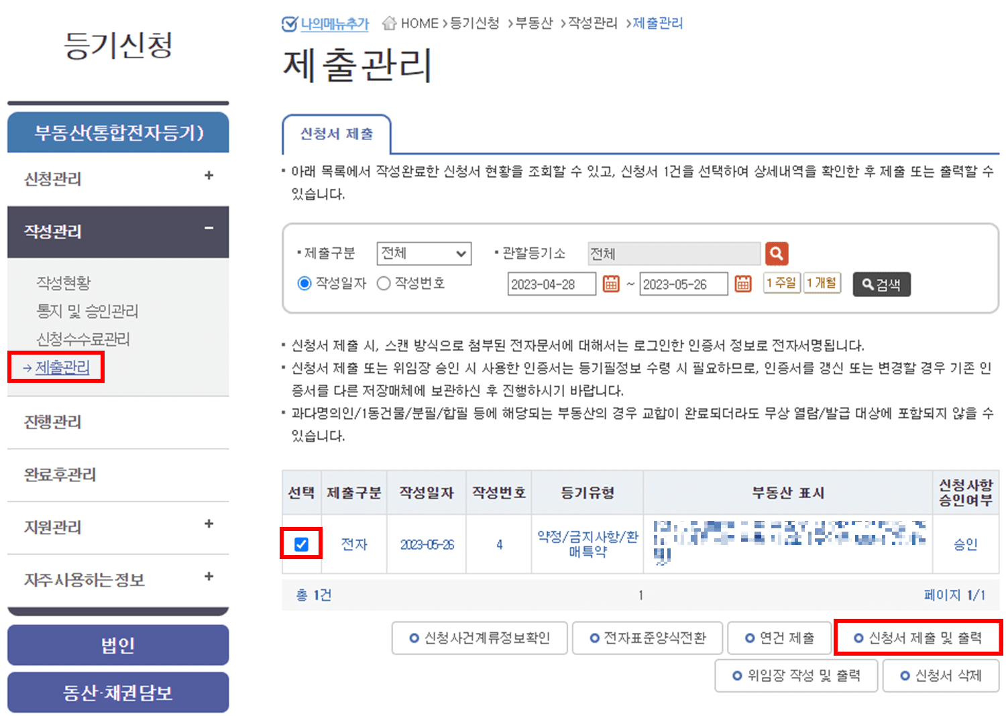Click the 1개월 range button

(x=822, y=283)
